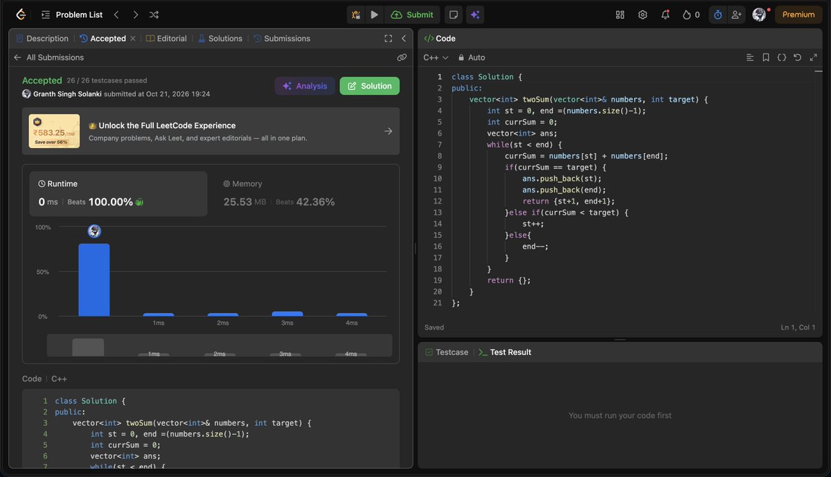Open the Problem List panel

point(71,15)
